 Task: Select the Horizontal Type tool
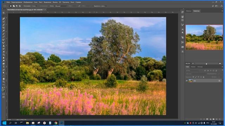[4, 67]
